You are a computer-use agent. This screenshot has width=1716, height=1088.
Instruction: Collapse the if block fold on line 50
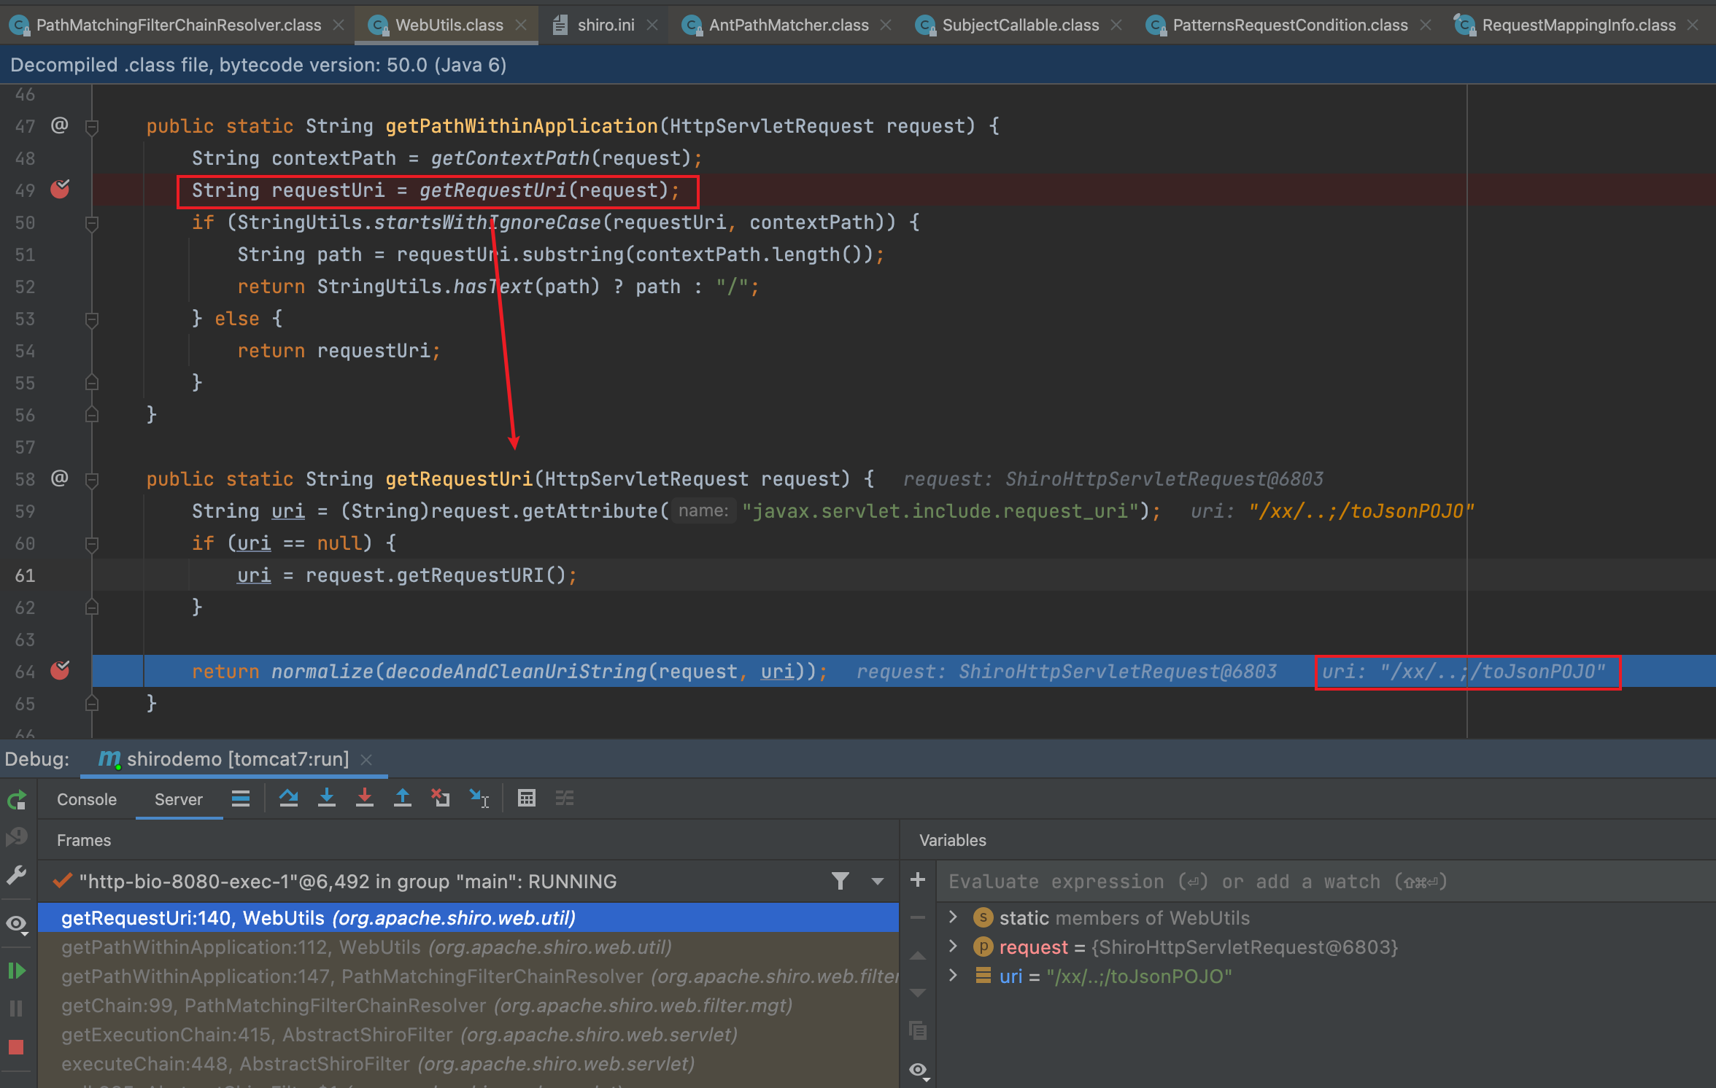92,224
